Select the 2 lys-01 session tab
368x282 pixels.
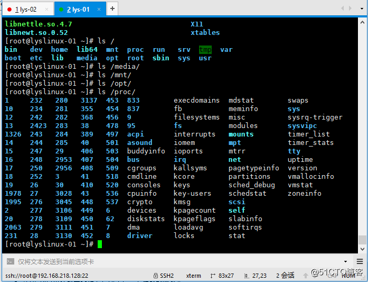point(80,9)
